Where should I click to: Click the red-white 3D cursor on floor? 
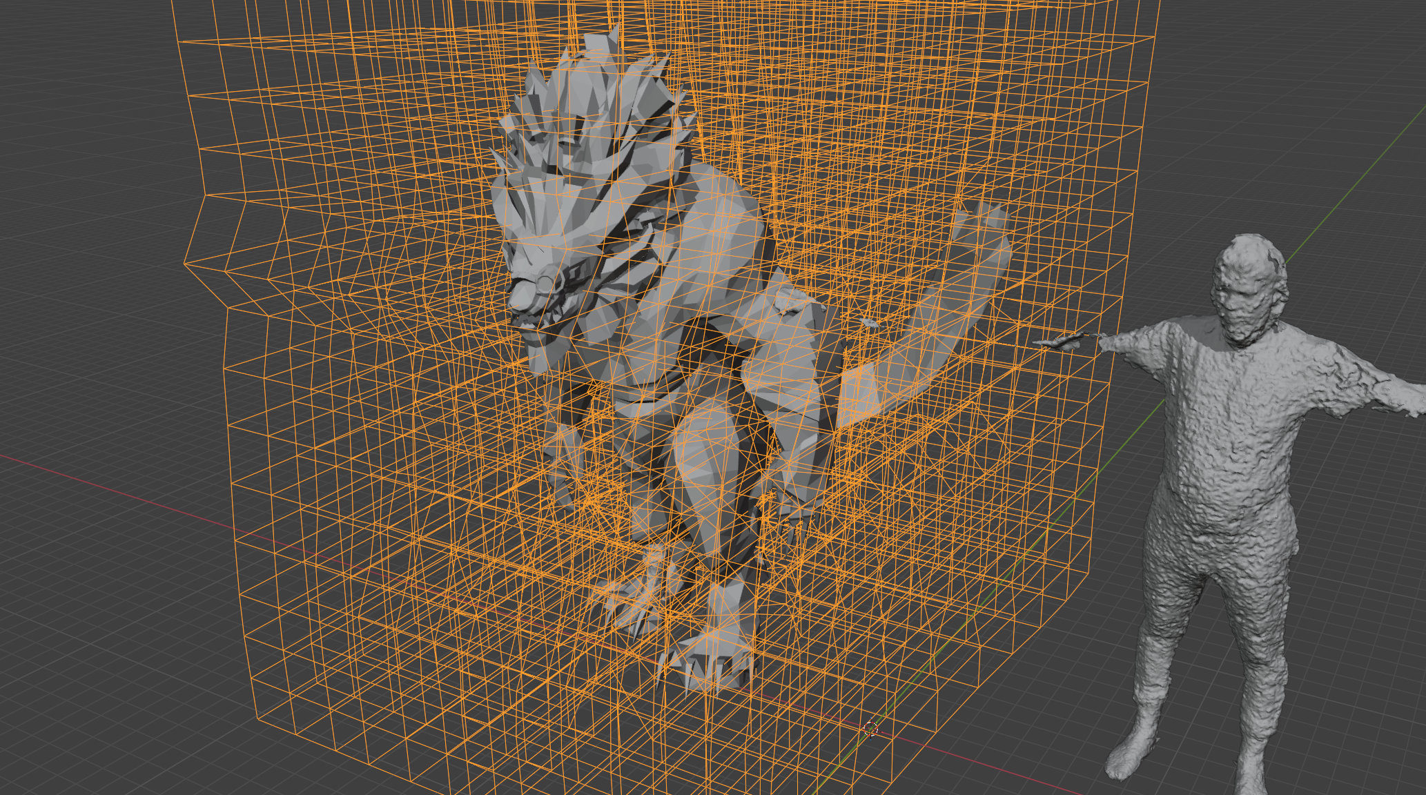(x=871, y=729)
